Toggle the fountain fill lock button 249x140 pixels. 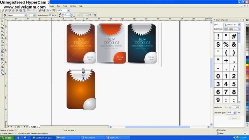click(90, 15)
